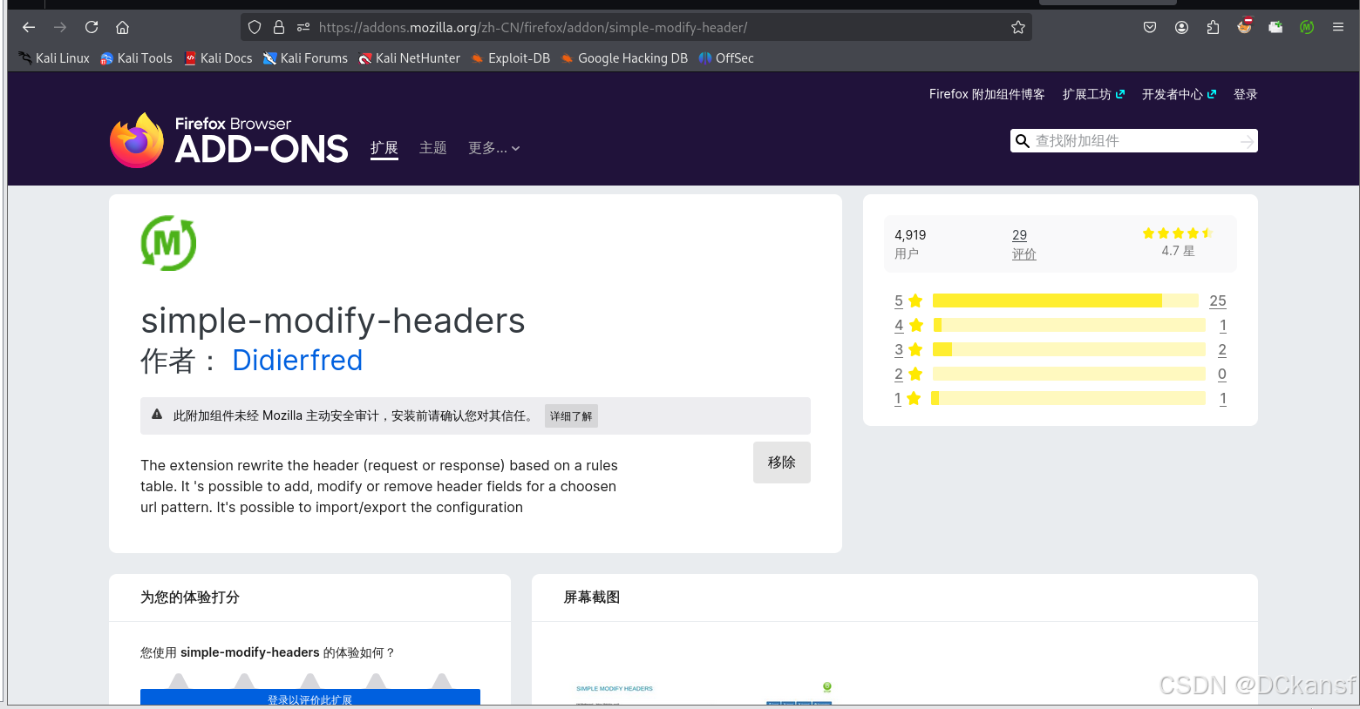Select the 扩展 (Extensions) navigation tab

pyautogui.click(x=384, y=148)
